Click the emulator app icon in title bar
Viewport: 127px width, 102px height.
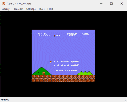coord(4,3)
